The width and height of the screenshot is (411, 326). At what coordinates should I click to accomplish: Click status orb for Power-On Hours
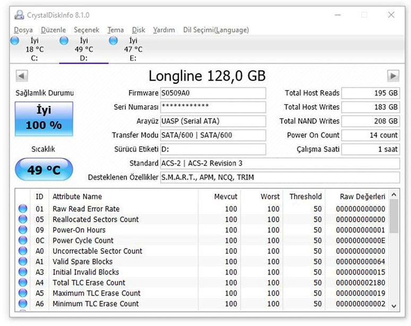point(23,230)
